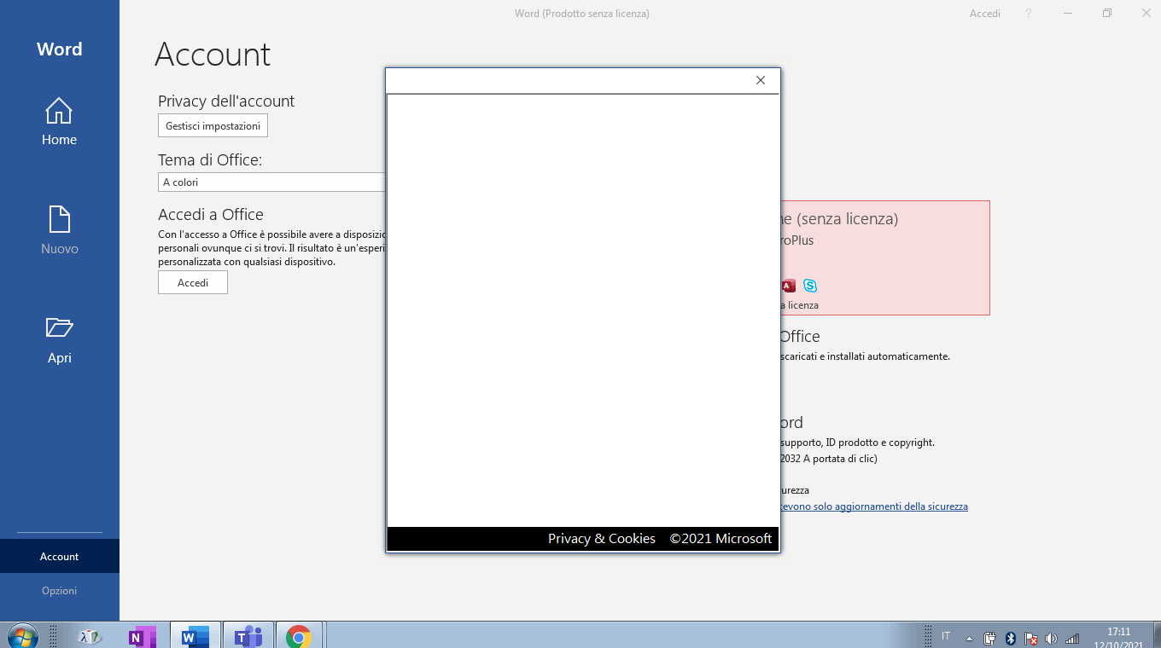The width and height of the screenshot is (1161, 648).
Task: Click the Account page heading
Action: (x=213, y=55)
